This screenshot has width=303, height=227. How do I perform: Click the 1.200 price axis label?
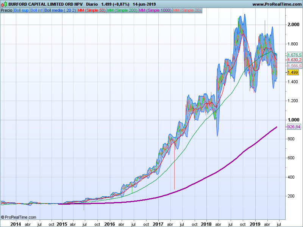coord(293,101)
